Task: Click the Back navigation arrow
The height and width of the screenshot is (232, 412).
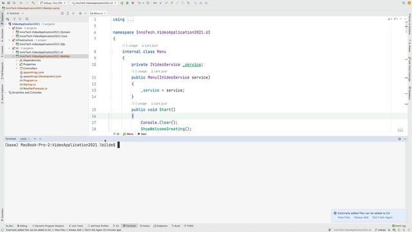Action: pyautogui.click(x=21, y=3)
